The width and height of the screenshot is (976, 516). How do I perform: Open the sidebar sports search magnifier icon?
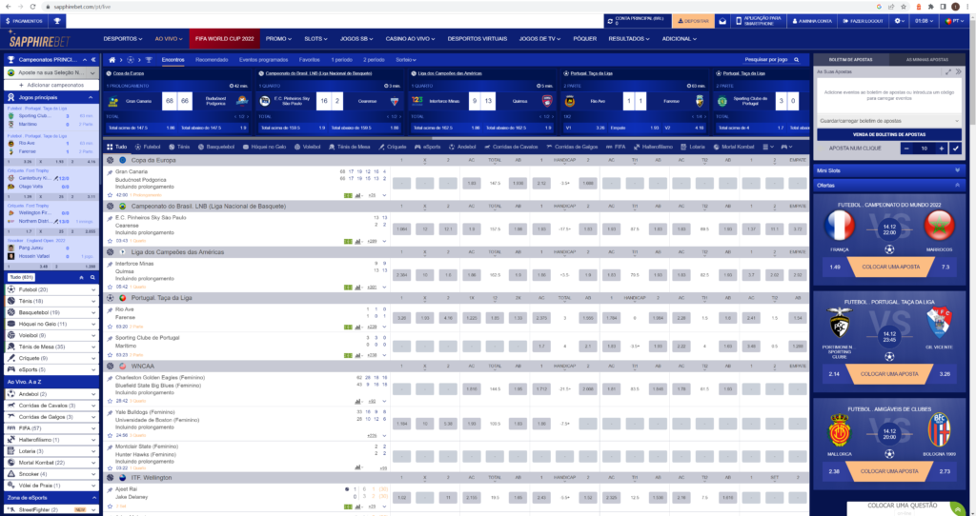coord(92,277)
